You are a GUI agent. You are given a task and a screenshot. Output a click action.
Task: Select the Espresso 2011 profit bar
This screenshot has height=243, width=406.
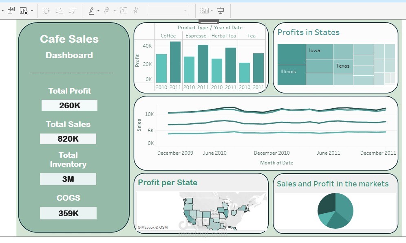[203, 64]
